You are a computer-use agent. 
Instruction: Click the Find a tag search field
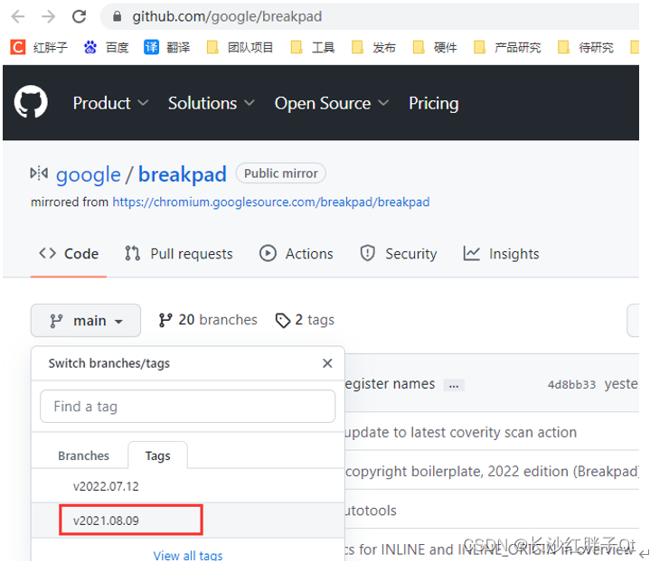tap(188, 407)
